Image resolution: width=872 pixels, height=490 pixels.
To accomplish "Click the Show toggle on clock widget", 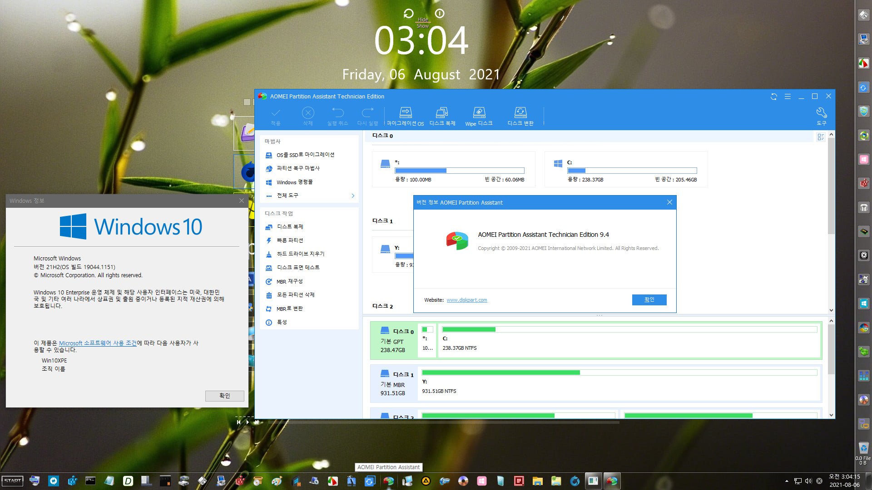I will point(423,26).
